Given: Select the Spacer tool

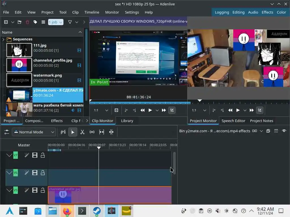Looking at the screenshot, I should (92, 132).
